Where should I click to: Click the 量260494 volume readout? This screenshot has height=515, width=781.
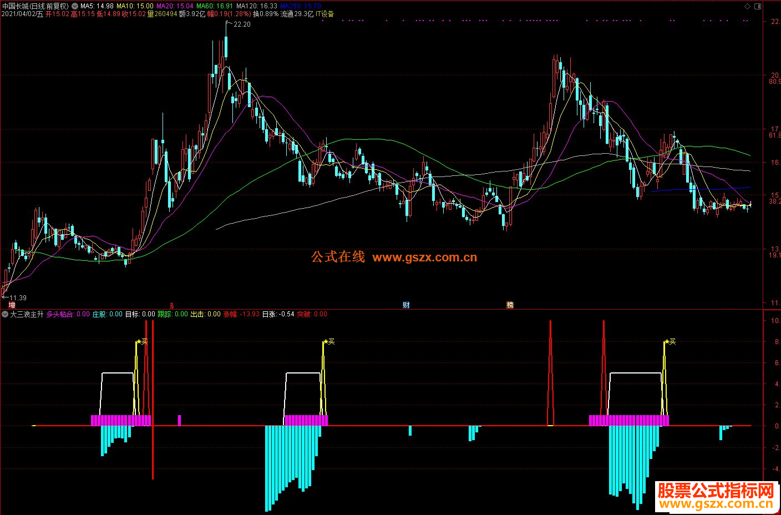click(x=162, y=14)
